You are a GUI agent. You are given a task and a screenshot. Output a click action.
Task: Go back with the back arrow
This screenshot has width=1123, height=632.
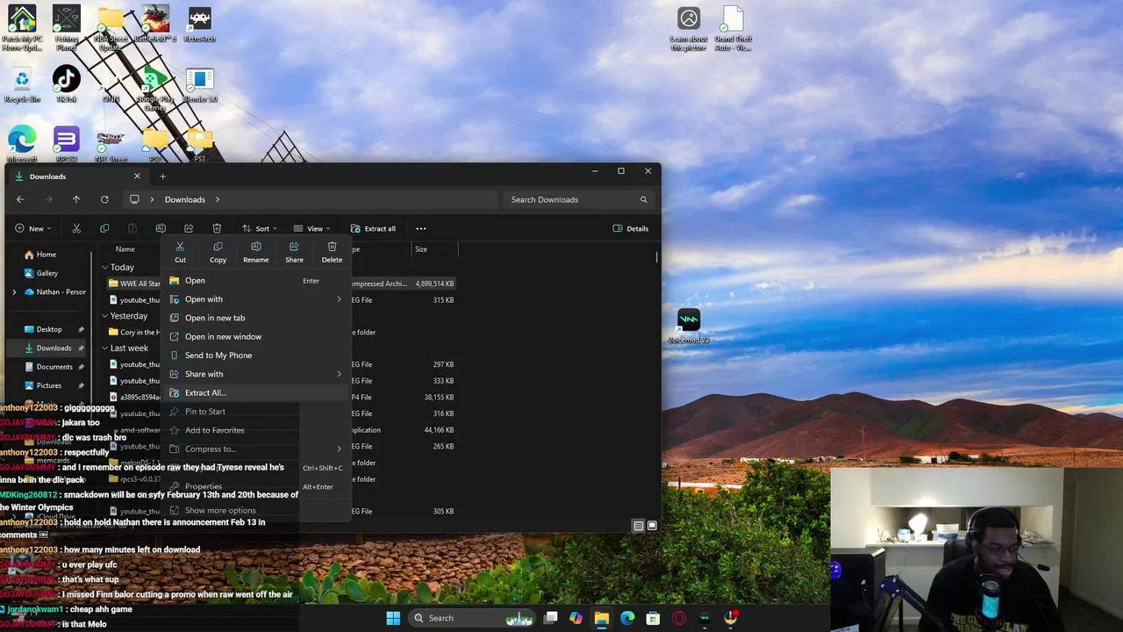[x=20, y=199]
